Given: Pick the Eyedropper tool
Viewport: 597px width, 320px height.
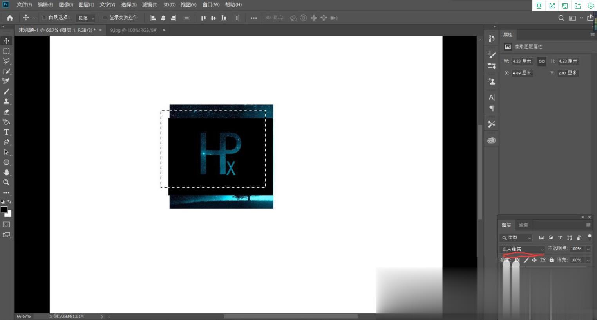Looking at the screenshot, I should 6,81.
